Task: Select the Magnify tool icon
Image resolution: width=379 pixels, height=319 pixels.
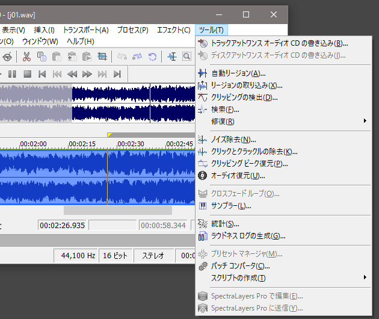Action: [x=187, y=57]
